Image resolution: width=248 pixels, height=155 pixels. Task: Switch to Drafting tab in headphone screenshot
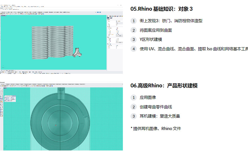coord(77,84)
